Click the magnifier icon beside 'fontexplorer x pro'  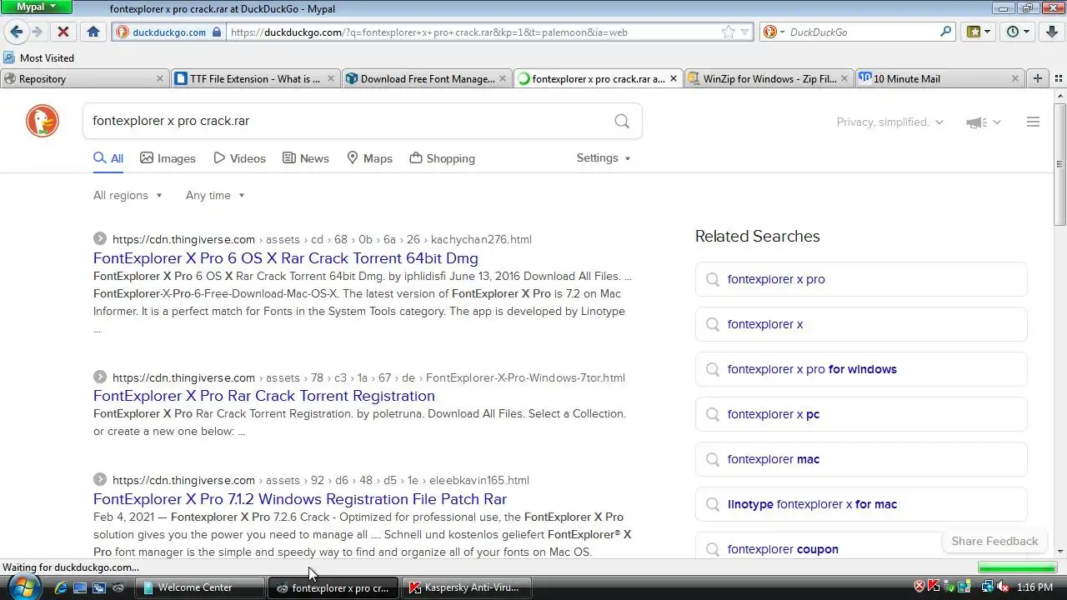[713, 279]
